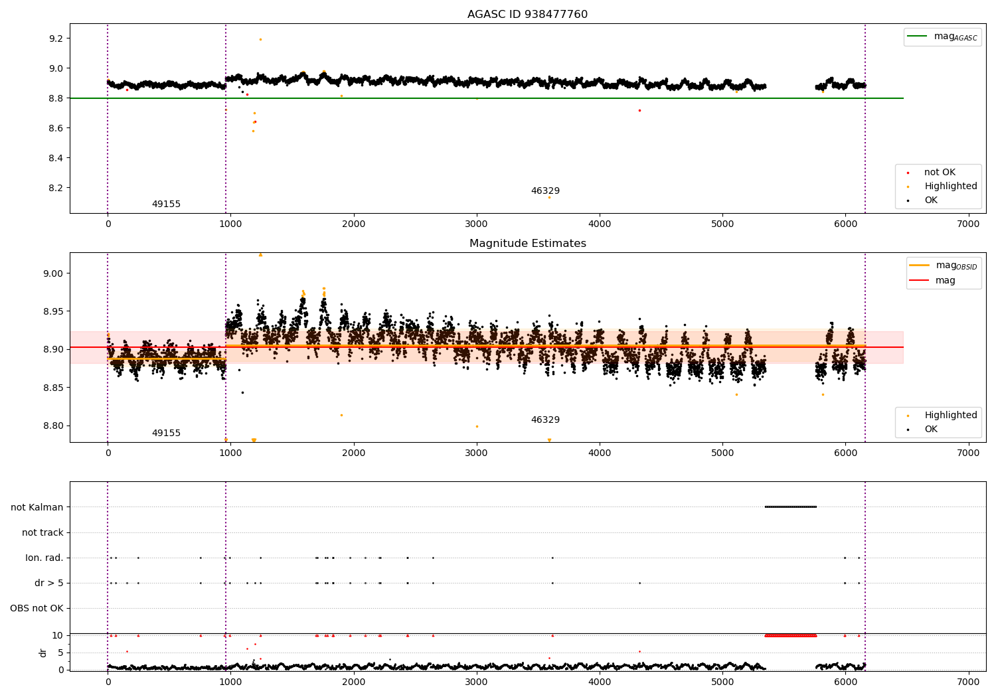The width and height of the screenshot is (996, 697).
Task: Click the rotated 'dr' axis label
Action: (x=43, y=653)
